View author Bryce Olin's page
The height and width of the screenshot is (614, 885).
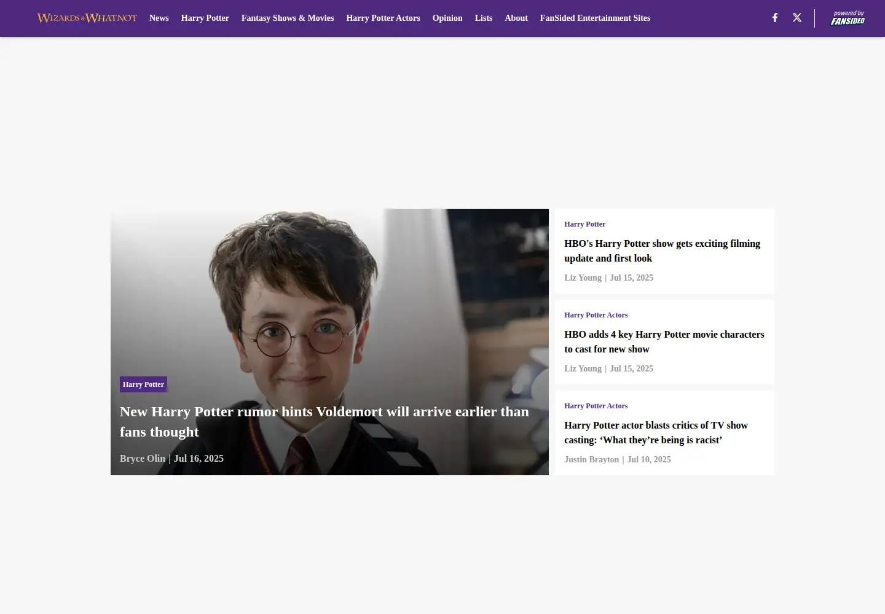(143, 459)
